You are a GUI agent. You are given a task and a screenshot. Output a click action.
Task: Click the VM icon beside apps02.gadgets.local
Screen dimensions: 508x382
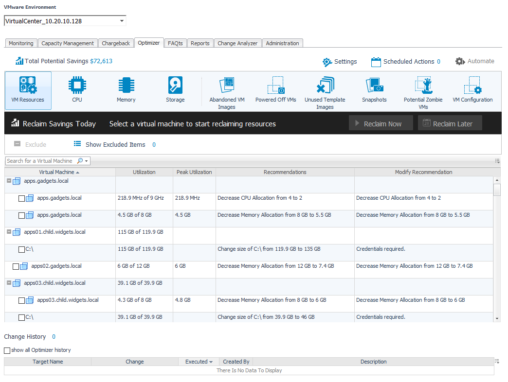pyautogui.click(x=24, y=266)
